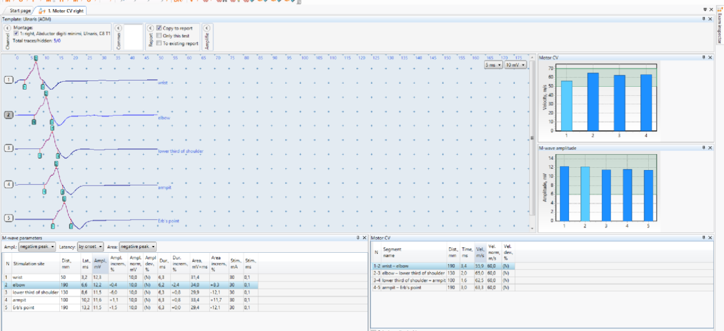Close the Template Ulnaris (ADM) panel

(710, 19)
